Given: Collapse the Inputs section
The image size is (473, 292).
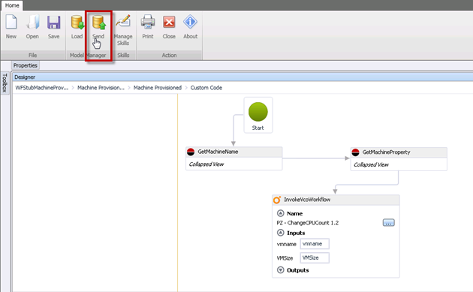Looking at the screenshot, I should [281, 233].
